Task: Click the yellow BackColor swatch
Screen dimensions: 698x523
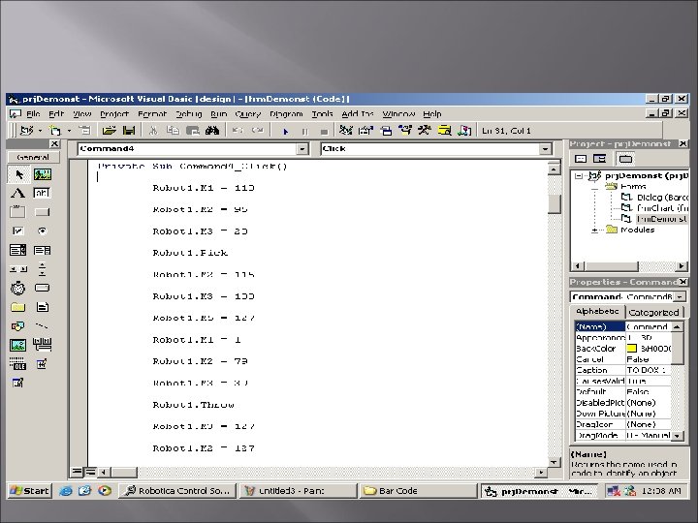Action: [x=631, y=349]
